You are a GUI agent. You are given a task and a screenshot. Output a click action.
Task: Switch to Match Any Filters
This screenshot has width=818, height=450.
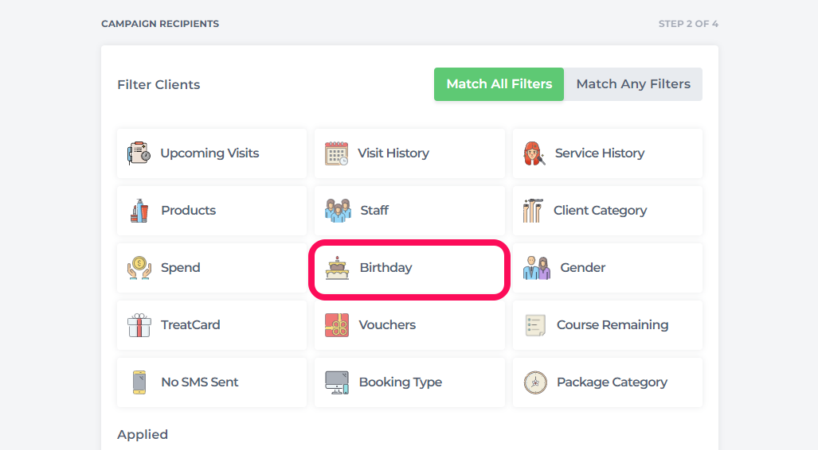click(x=633, y=84)
